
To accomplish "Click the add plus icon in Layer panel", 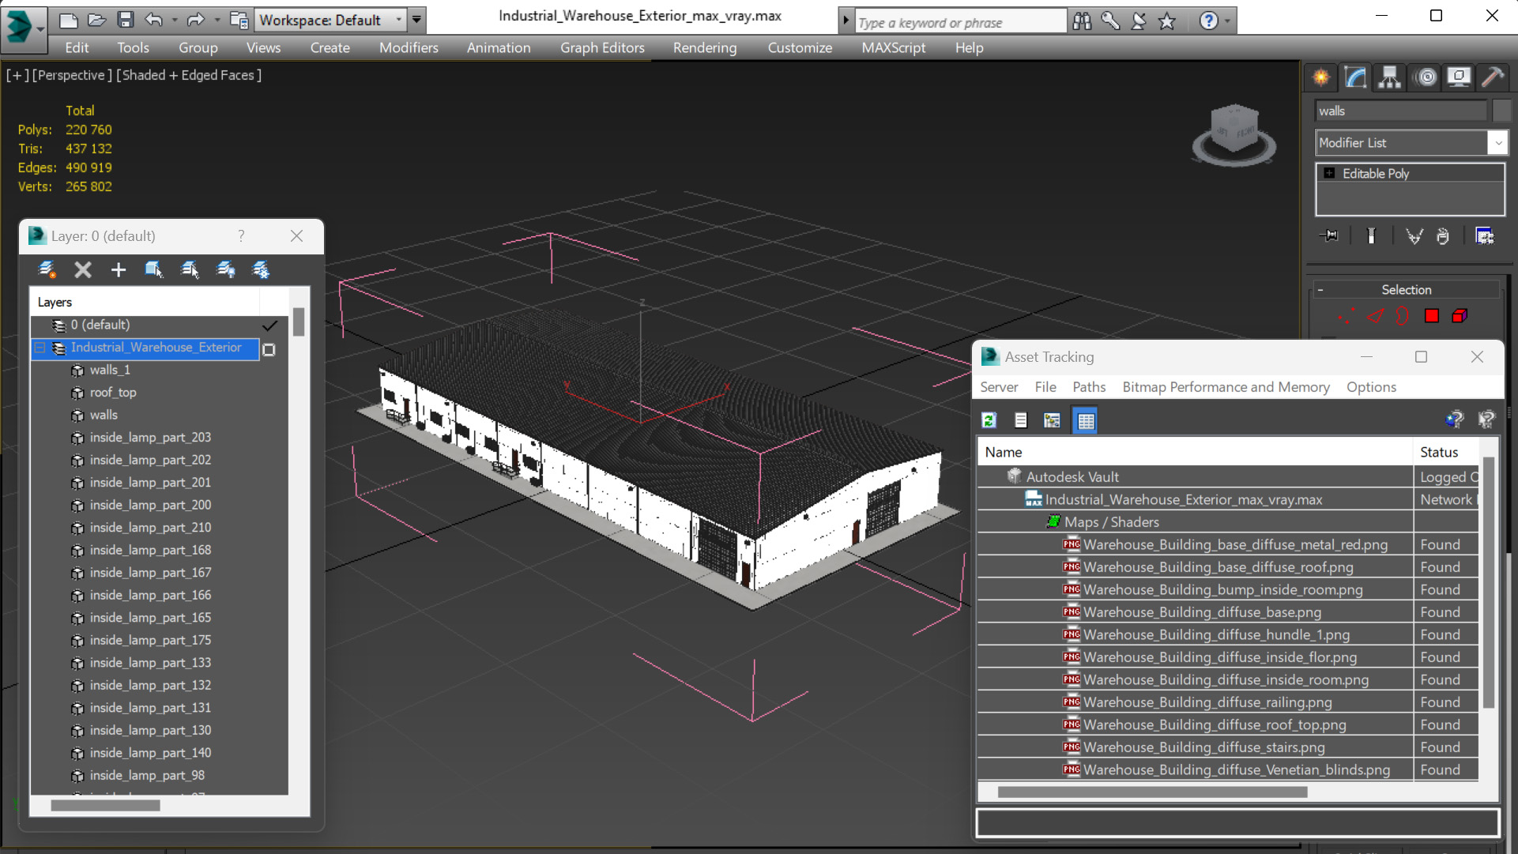I will 118,270.
